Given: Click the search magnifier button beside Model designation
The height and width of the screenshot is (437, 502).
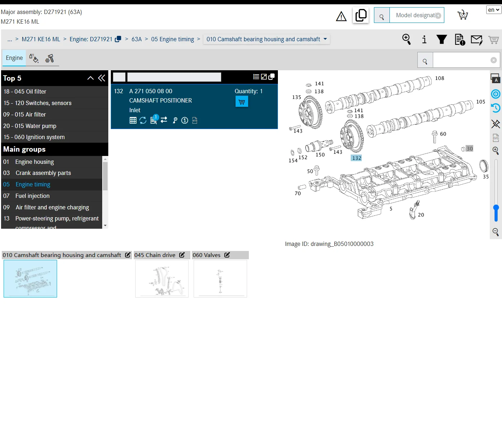Looking at the screenshot, I should coord(382,15).
